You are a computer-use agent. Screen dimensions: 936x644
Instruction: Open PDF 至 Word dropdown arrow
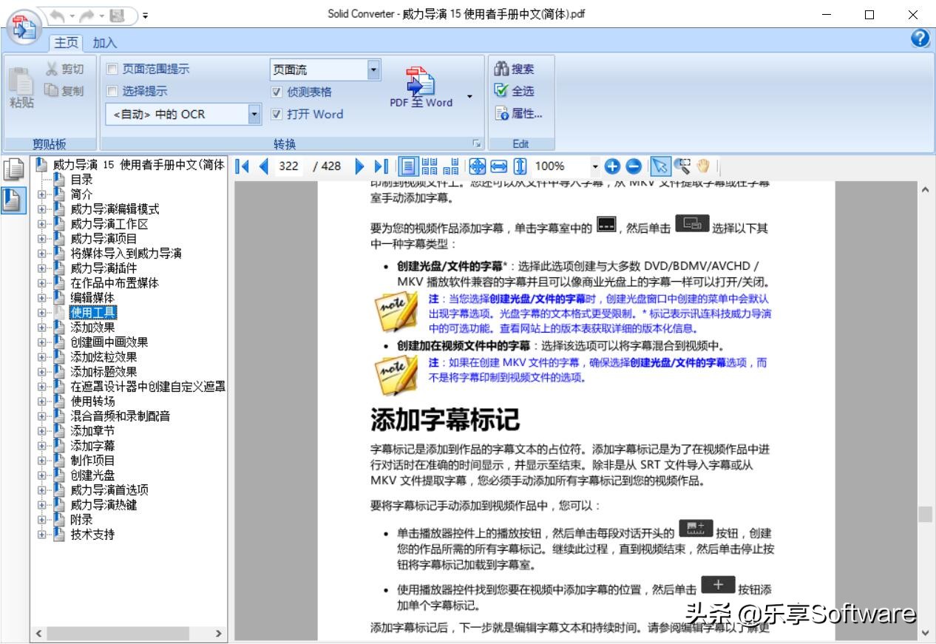[469, 97]
